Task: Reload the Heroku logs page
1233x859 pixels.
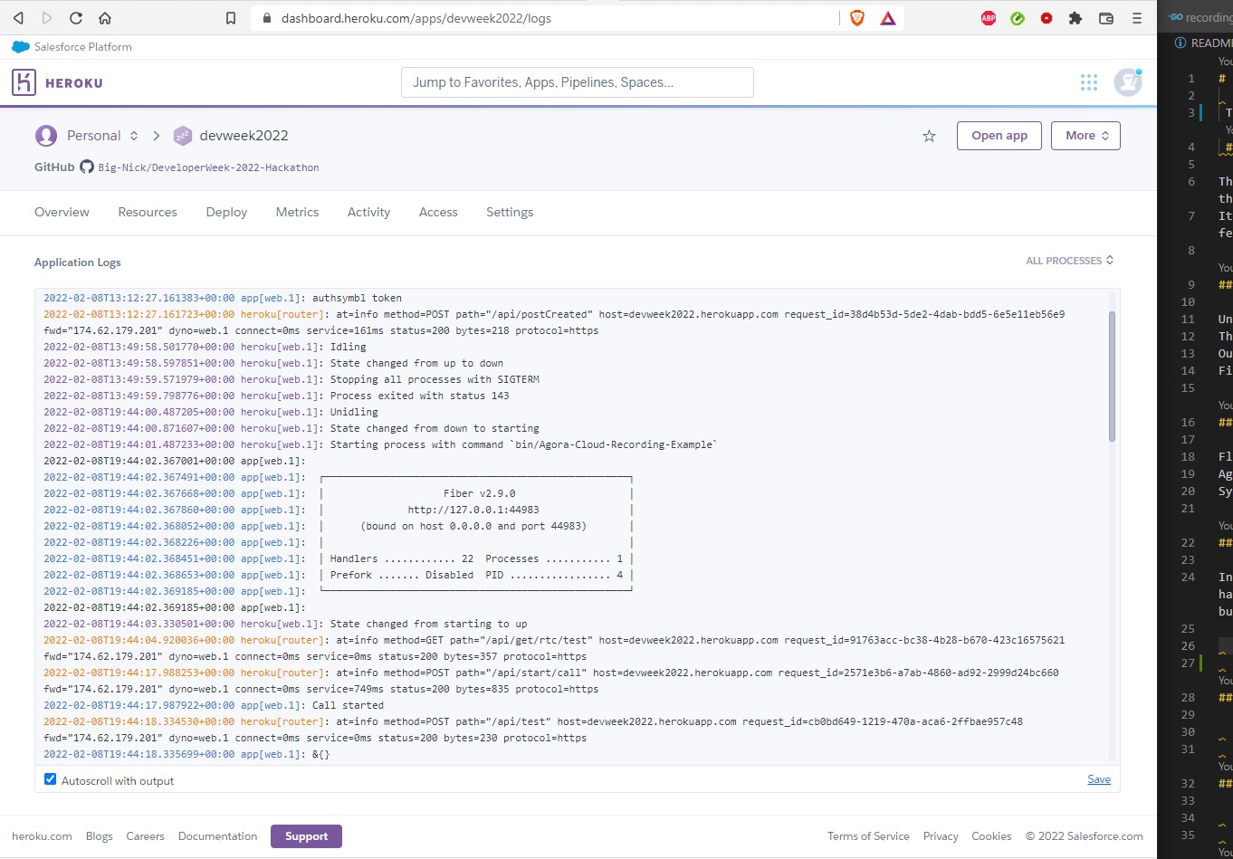Action: tap(76, 18)
